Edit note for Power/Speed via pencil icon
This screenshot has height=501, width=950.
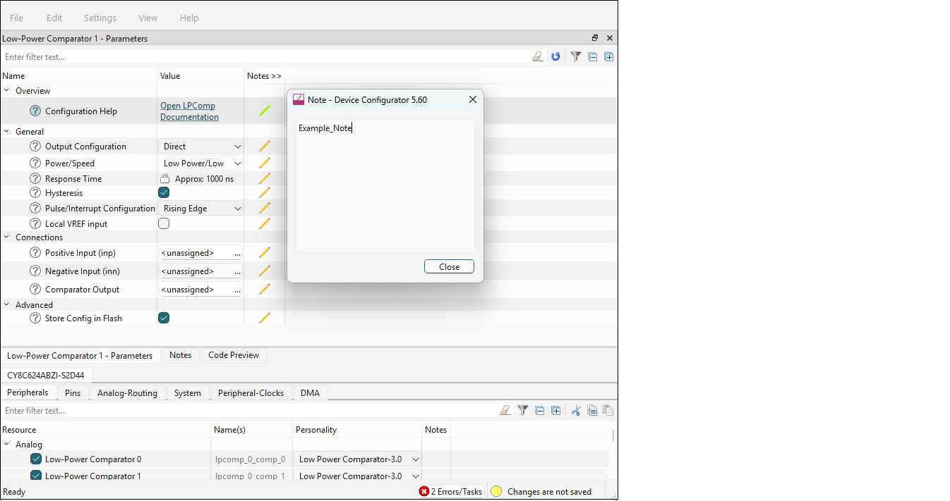click(x=265, y=163)
